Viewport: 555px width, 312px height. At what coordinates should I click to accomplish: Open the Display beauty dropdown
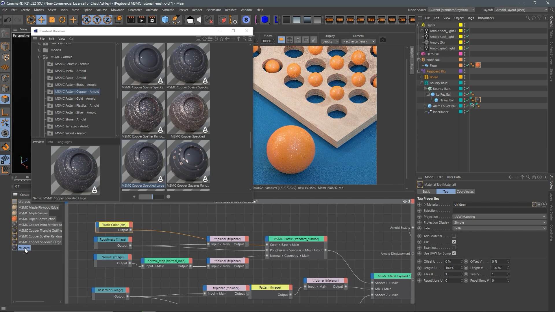pos(330,41)
